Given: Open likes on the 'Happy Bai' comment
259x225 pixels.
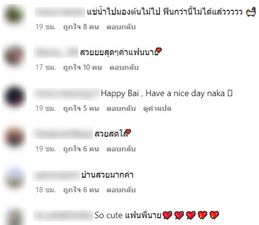Looking at the screenshot, I should 81,108.
